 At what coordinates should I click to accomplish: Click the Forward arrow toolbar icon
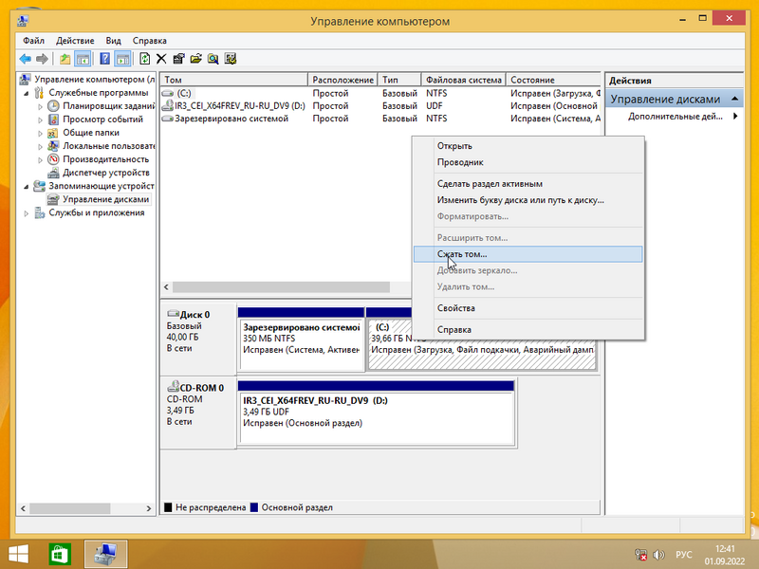pyautogui.click(x=42, y=59)
